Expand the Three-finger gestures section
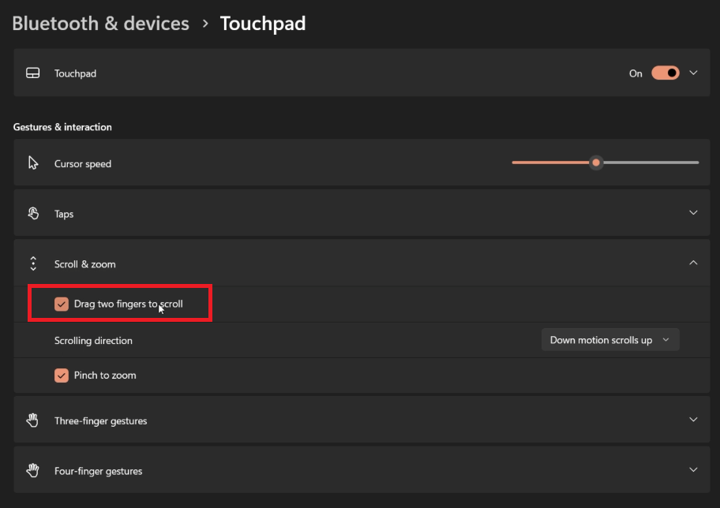 693,419
